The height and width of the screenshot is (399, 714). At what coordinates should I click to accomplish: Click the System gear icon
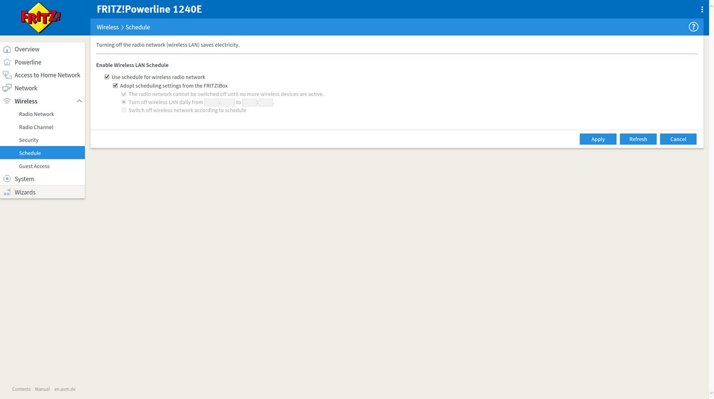coord(7,179)
